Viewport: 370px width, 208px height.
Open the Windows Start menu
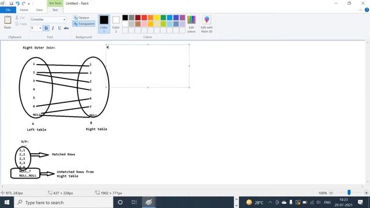(7, 202)
